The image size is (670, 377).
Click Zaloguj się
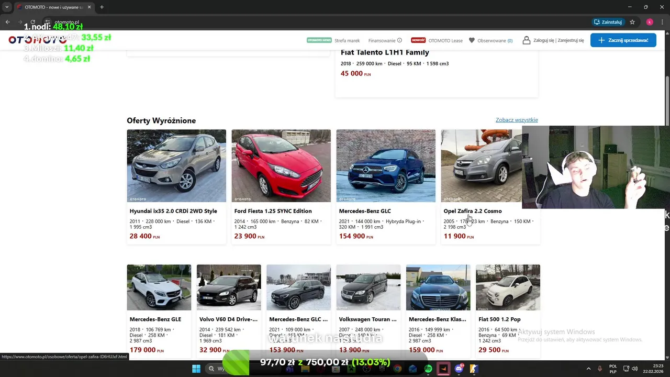(x=544, y=40)
